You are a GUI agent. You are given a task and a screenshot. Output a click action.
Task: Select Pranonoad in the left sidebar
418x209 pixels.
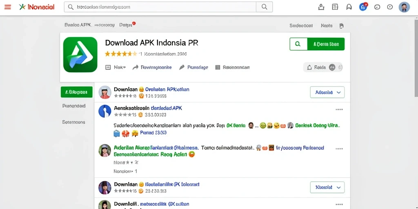pyautogui.click(x=74, y=106)
